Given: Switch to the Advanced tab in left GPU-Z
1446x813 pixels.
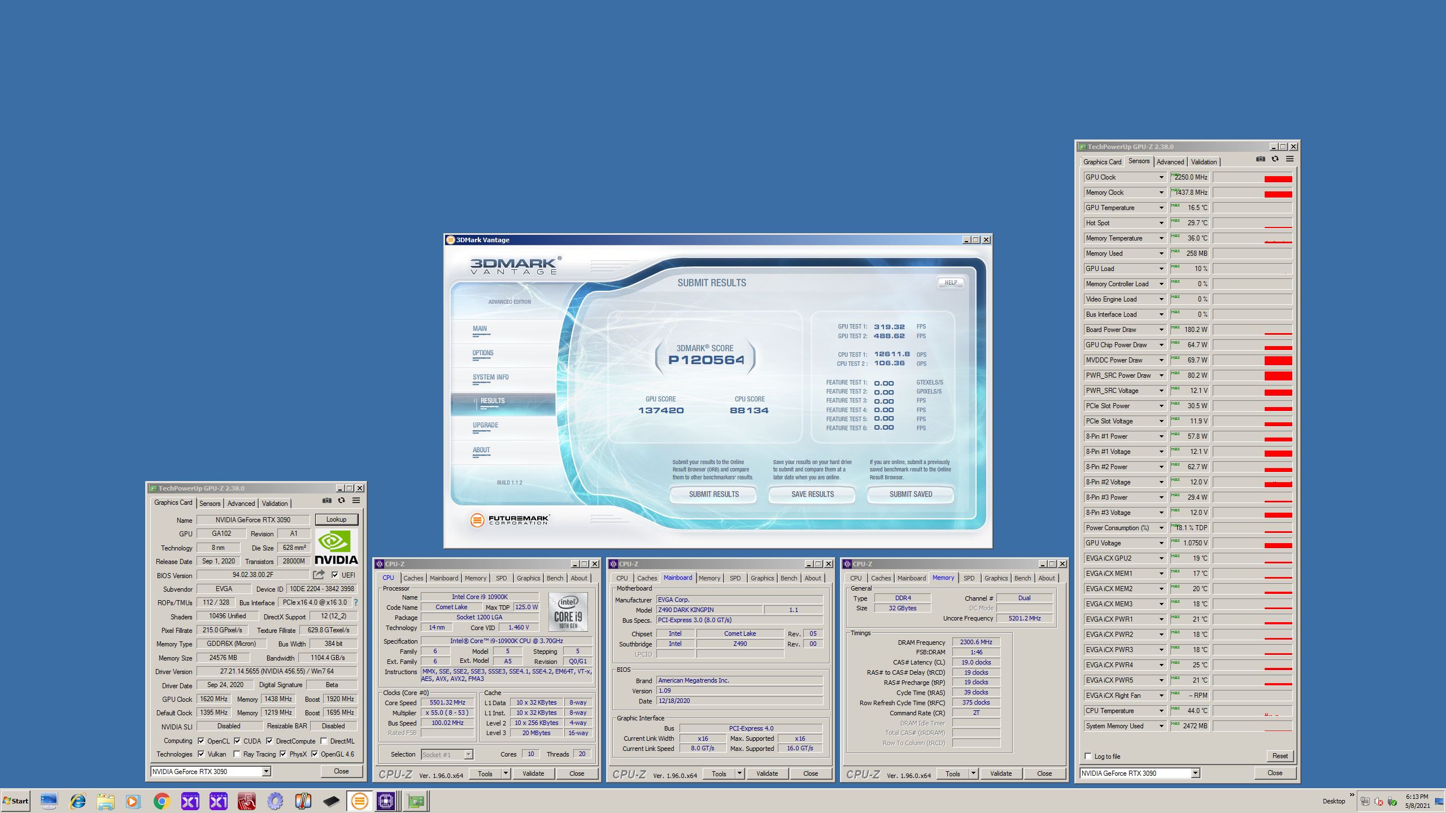Looking at the screenshot, I should pyautogui.click(x=241, y=503).
